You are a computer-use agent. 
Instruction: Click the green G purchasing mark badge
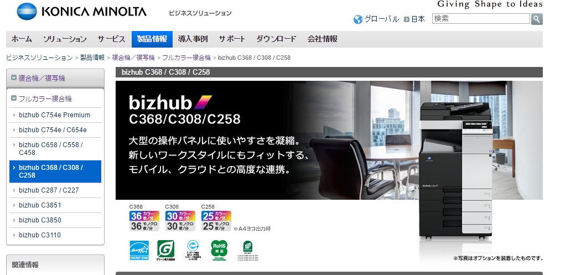[165, 251]
